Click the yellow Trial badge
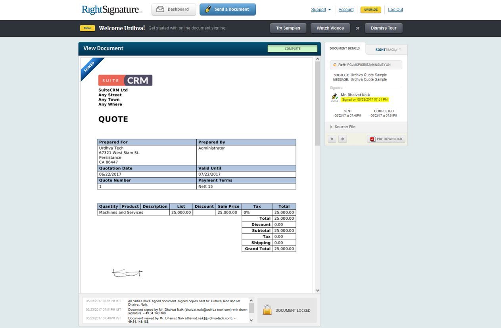This screenshot has width=501, height=328. tap(87, 28)
